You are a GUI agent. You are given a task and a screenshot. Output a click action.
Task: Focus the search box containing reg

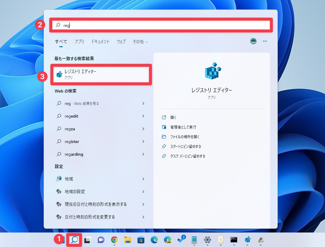(x=161, y=25)
